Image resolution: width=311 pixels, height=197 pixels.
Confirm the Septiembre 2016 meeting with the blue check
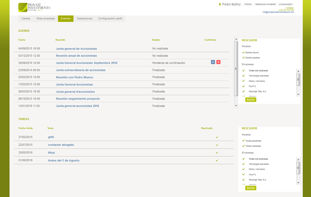[213, 62]
